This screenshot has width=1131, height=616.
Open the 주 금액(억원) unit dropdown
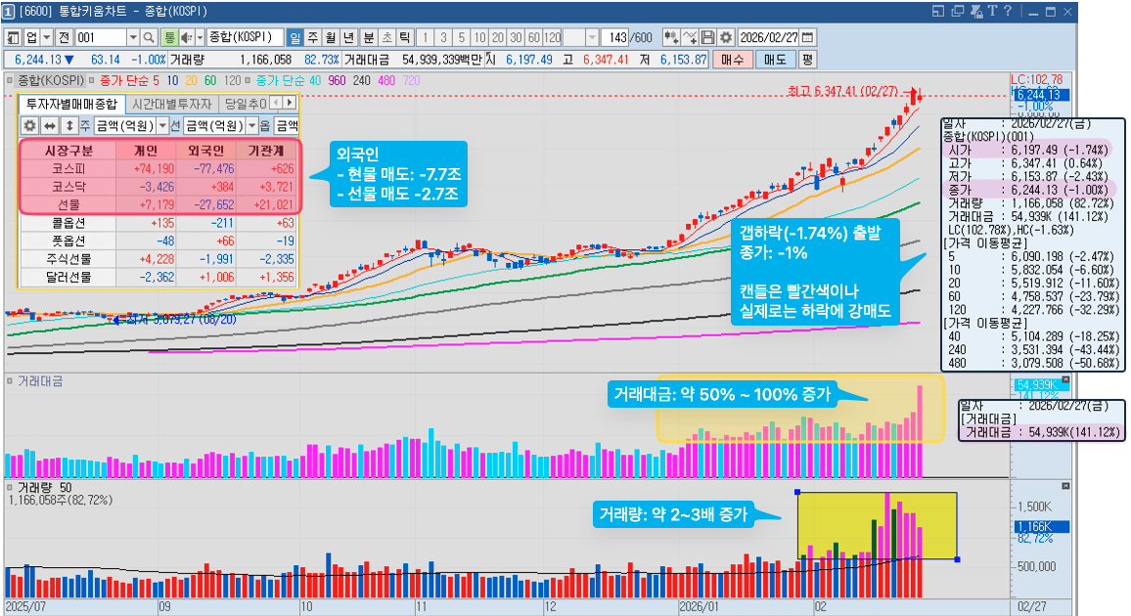[x=161, y=123]
